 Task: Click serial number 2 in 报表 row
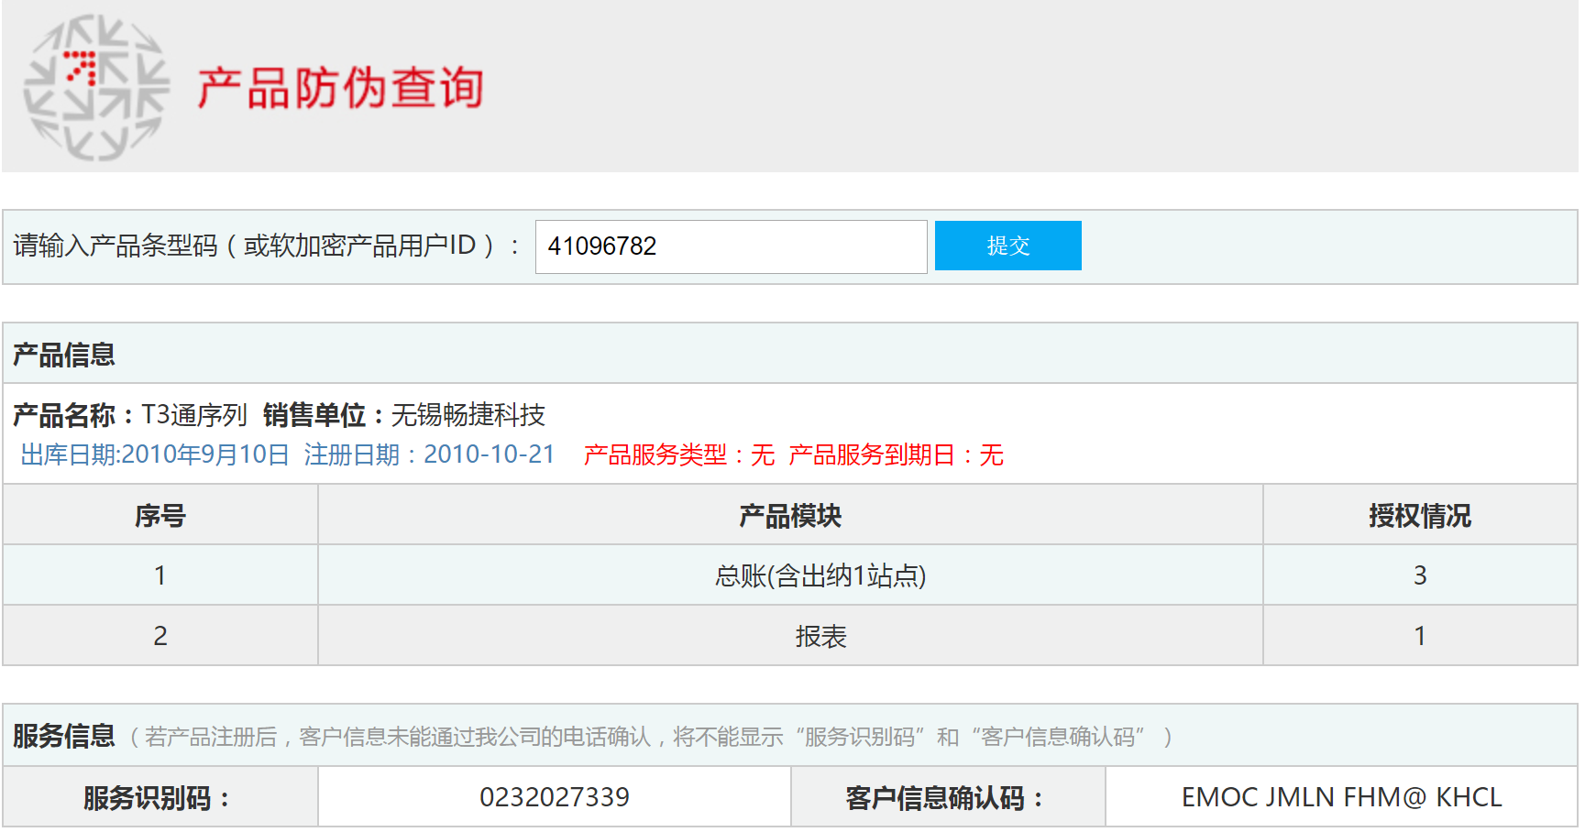click(x=160, y=636)
